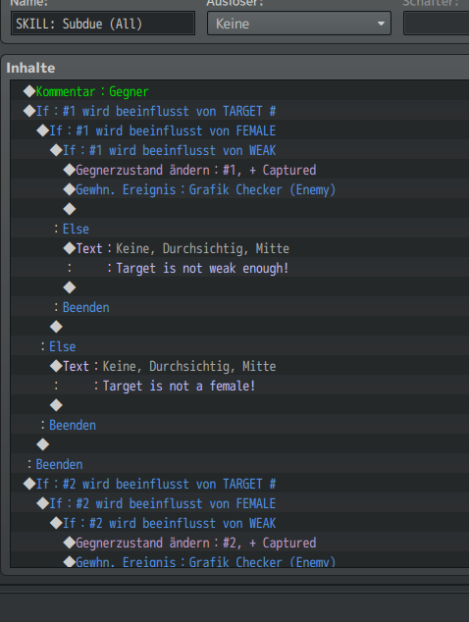Select the green Kommentar: Gegner line
The width and height of the screenshot is (469, 622).
pos(239,91)
